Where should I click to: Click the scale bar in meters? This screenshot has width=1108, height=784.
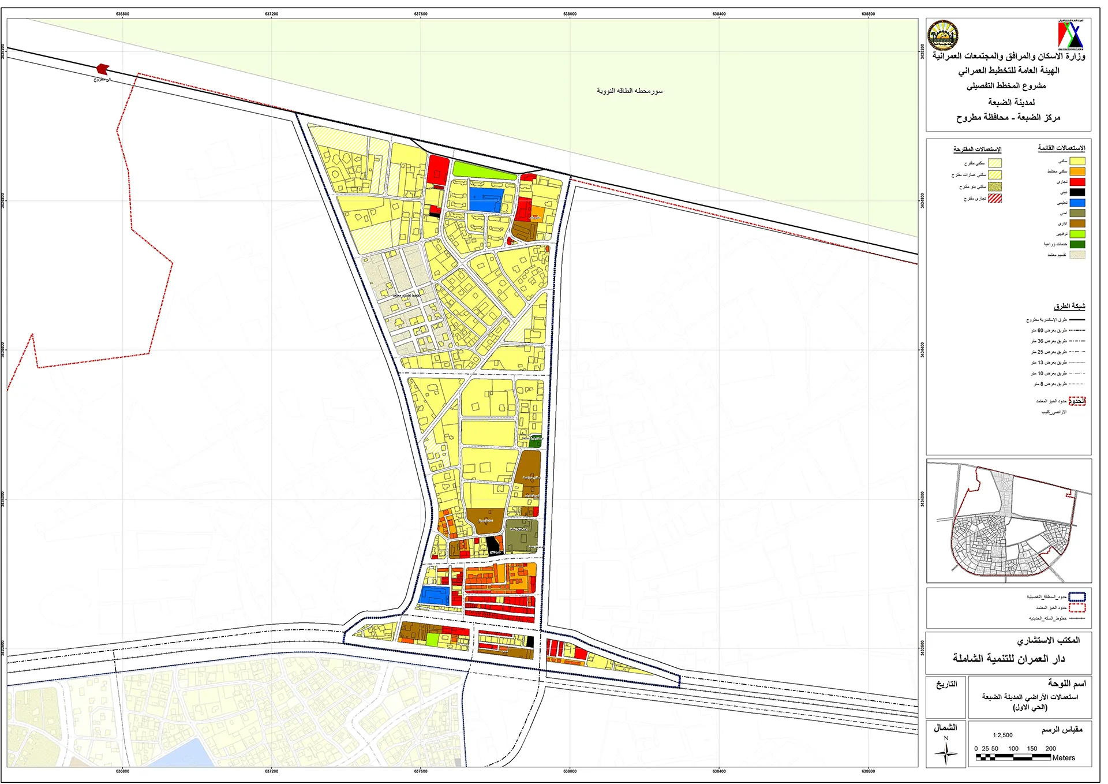(1013, 757)
